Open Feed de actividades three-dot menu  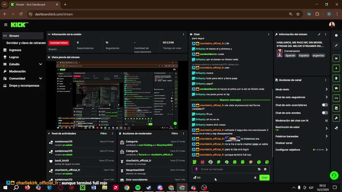112,134
